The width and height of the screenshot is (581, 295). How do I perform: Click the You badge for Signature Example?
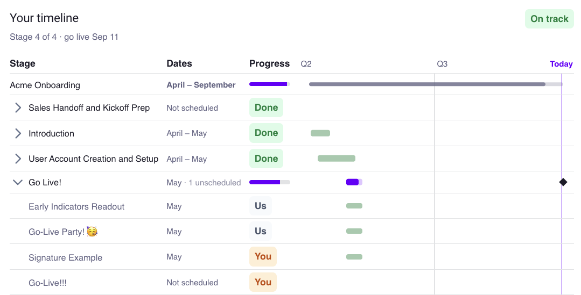[263, 256]
